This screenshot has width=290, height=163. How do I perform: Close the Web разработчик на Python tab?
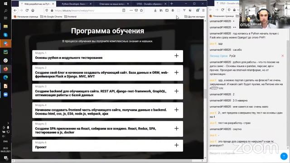pyautogui.click(x=53, y=4)
